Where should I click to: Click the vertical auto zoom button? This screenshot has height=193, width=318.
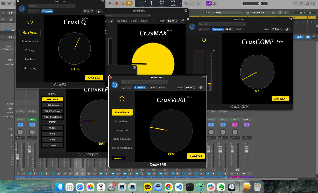[280, 13]
